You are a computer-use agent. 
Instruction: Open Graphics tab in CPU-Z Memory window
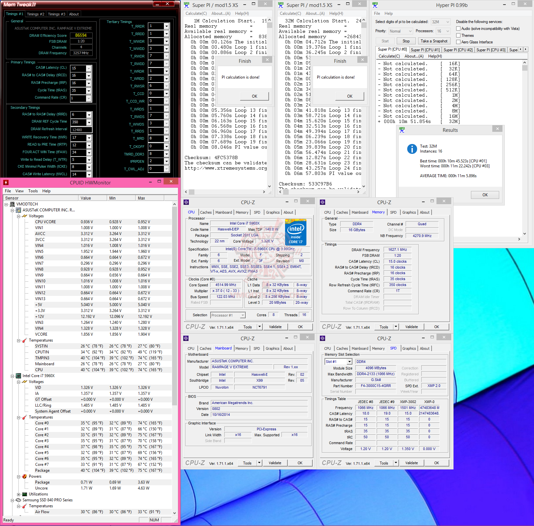pos(409,212)
